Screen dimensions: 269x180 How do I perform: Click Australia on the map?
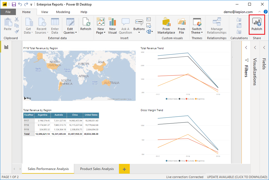point(106,82)
